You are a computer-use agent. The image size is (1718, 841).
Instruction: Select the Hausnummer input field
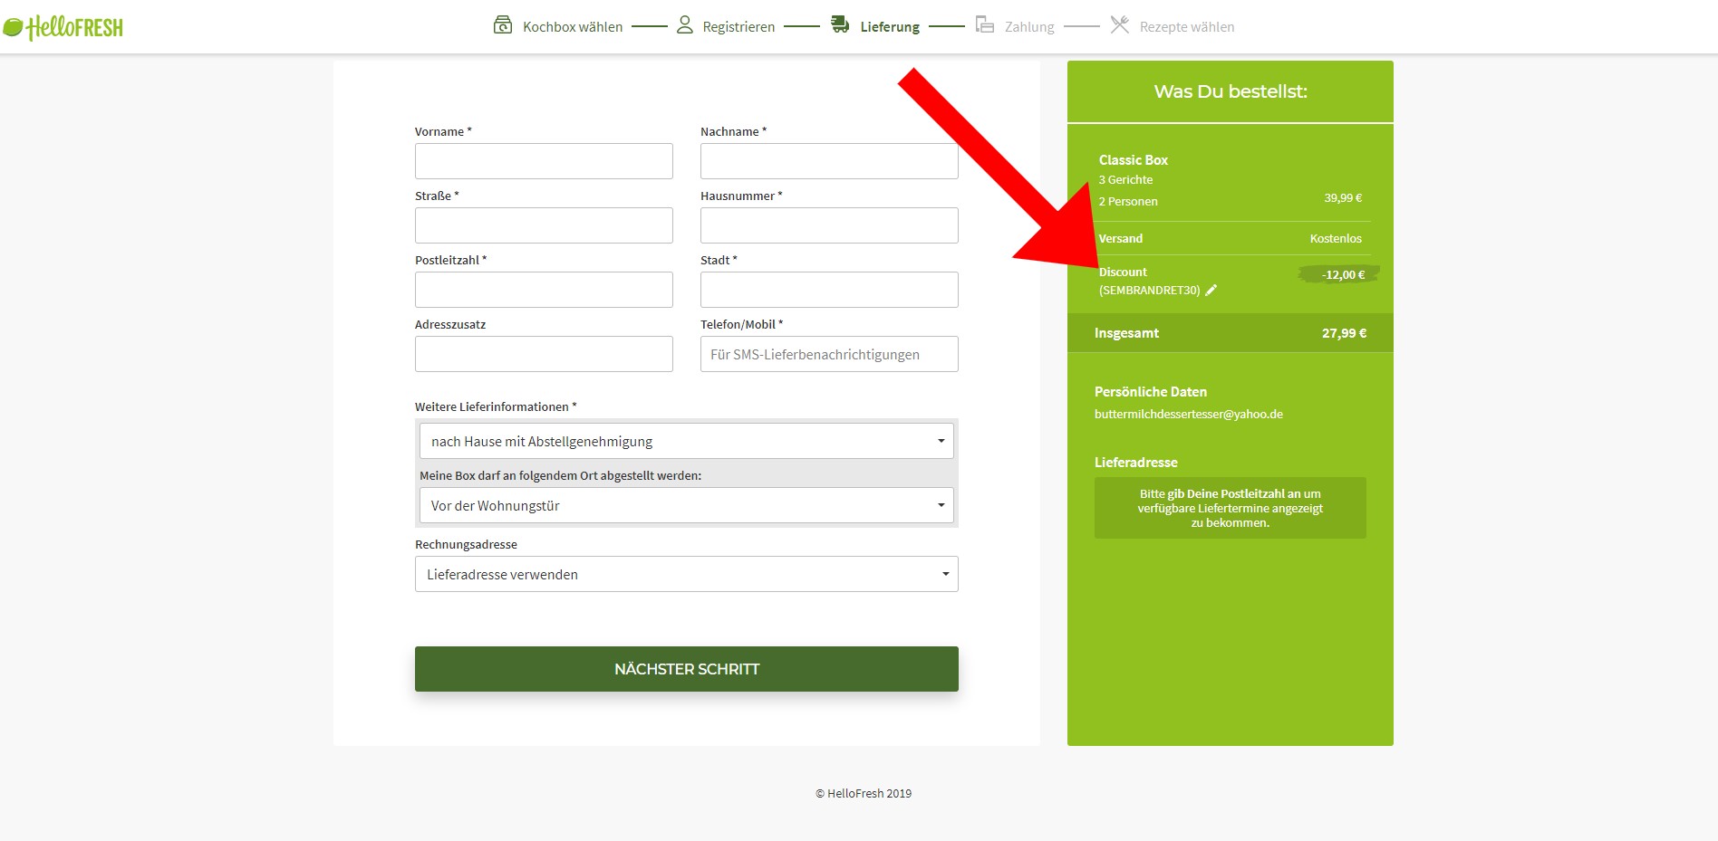828,225
